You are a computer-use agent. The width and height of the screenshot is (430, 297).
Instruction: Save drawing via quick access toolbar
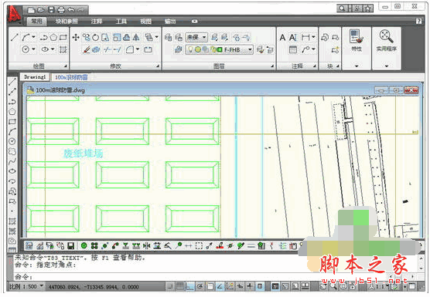[x=51, y=10]
